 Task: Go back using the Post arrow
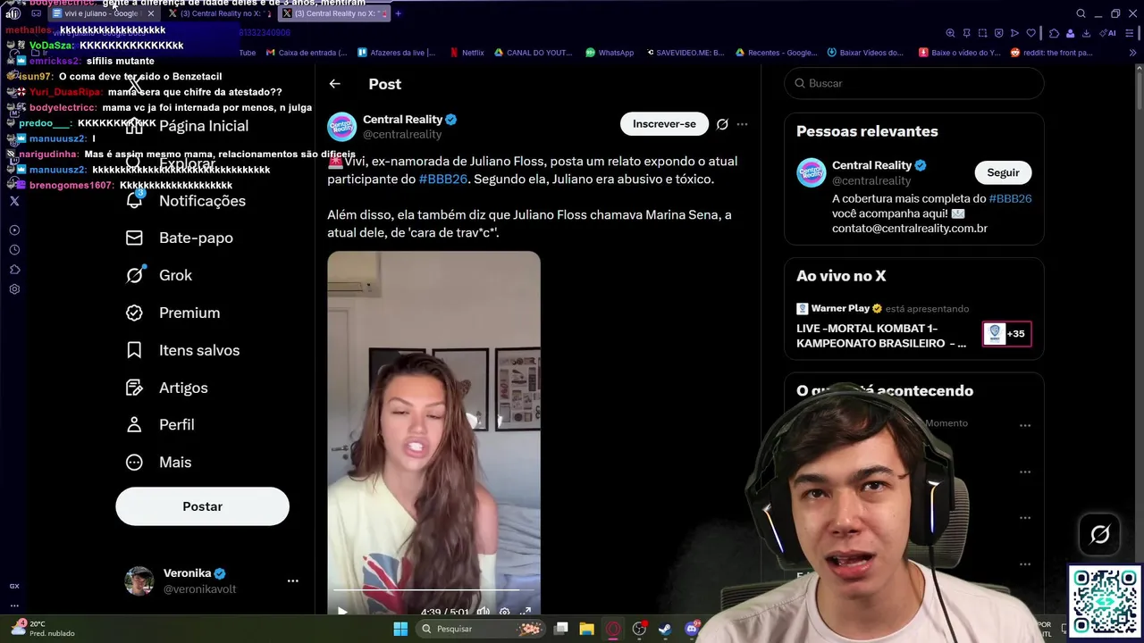tap(334, 84)
